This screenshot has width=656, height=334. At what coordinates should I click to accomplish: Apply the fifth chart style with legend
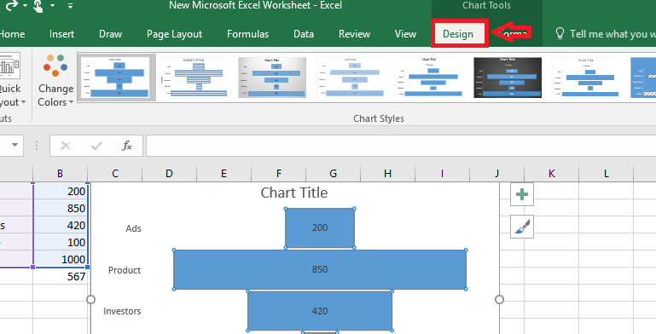(429, 78)
